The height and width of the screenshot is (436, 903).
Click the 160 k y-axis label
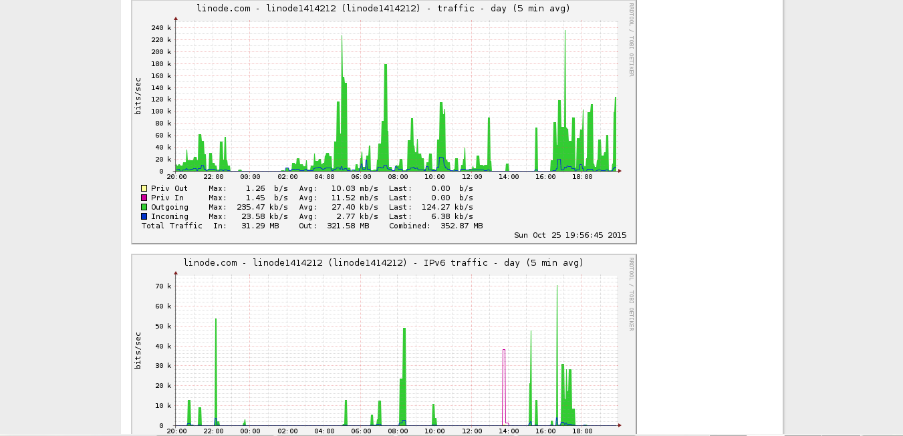pyautogui.click(x=161, y=75)
